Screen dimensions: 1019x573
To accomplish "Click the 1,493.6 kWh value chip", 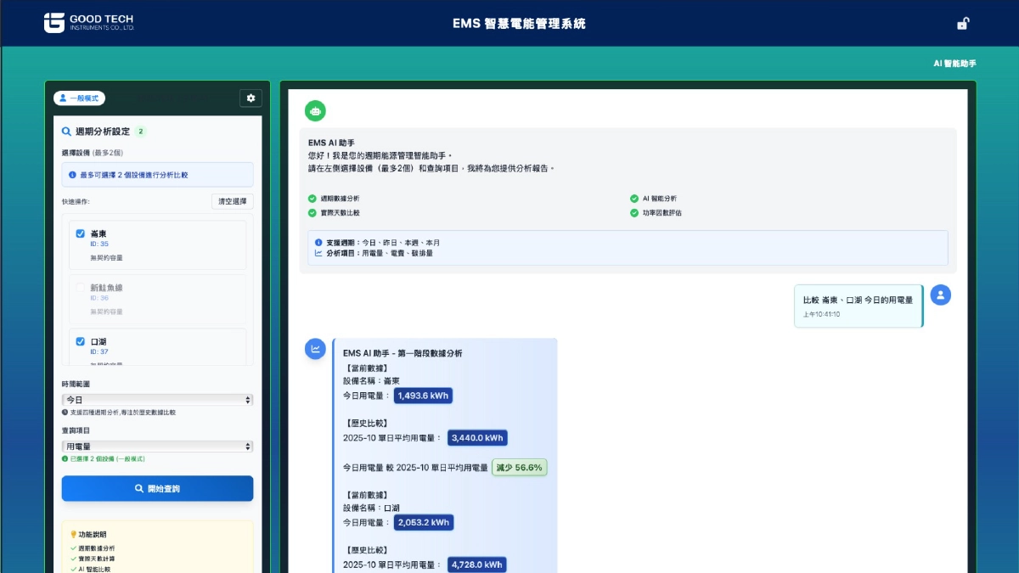I will tap(423, 396).
